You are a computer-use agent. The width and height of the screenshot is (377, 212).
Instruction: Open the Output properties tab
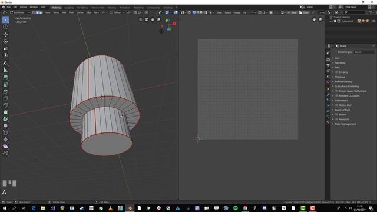[328, 65]
